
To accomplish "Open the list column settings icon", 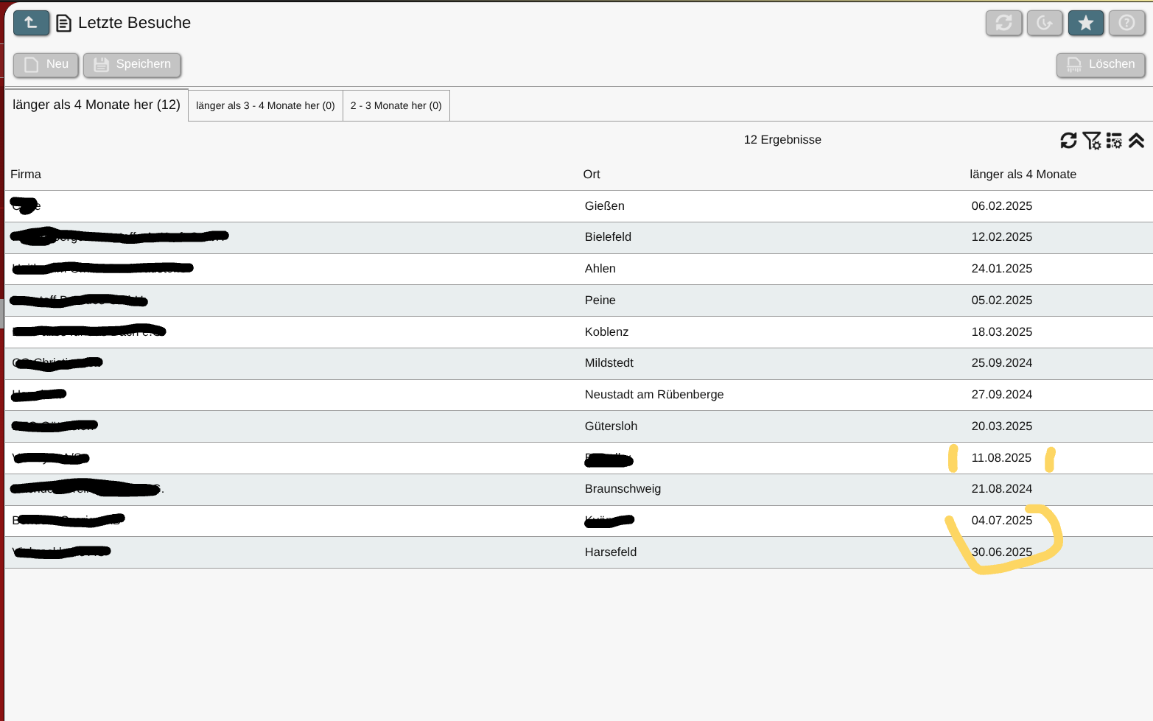I will point(1114,140).
